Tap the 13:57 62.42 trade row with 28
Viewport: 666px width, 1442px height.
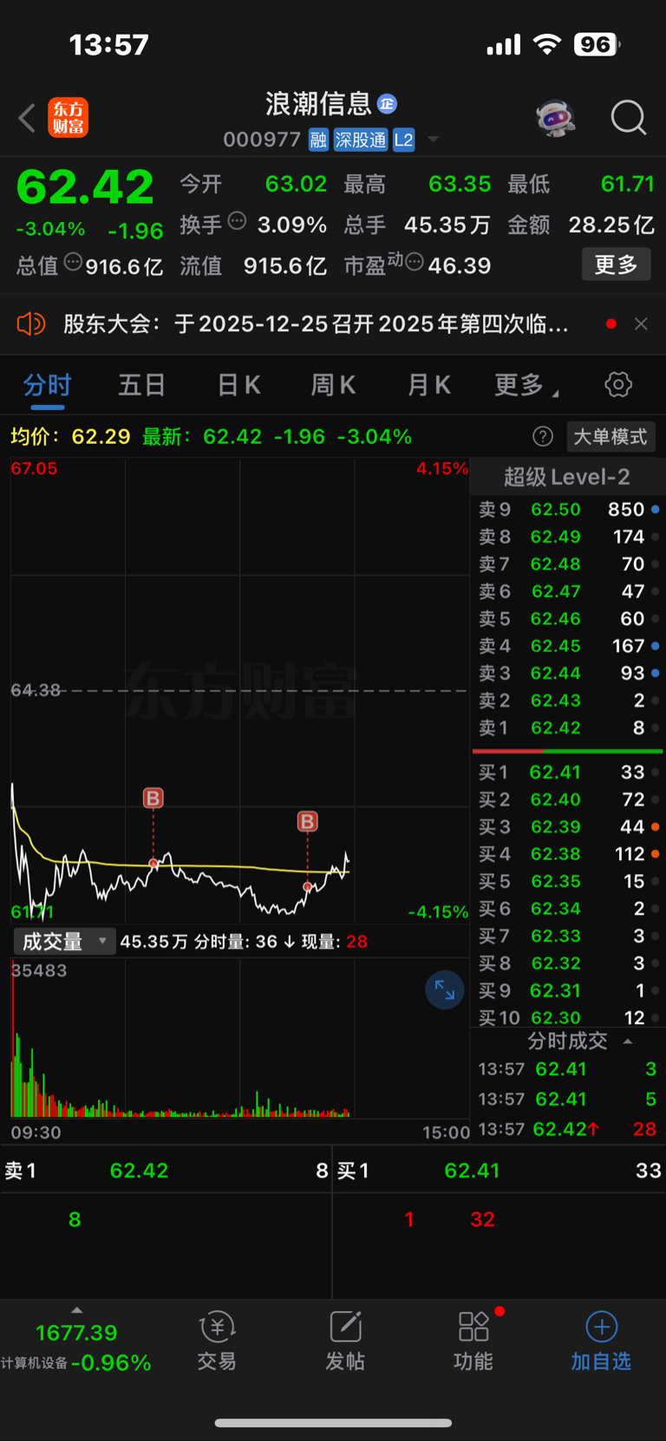click(567, 1129)
